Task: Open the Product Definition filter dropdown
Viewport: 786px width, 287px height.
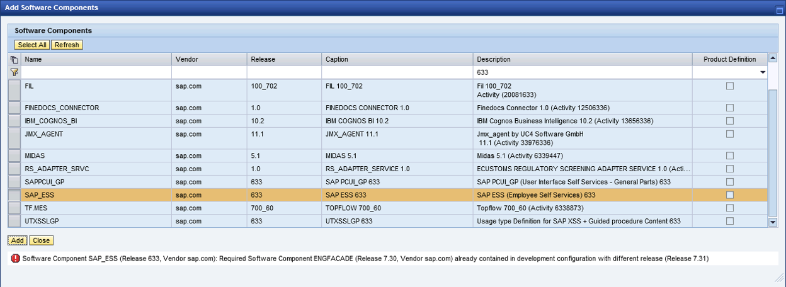Action: pyautogui.click(x=763, y=72)
